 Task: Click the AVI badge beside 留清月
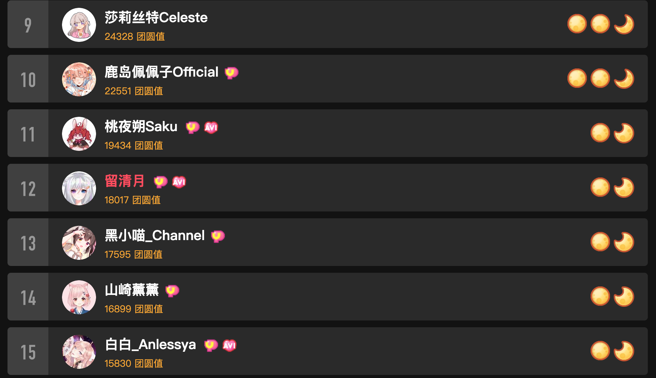point(179,182)
